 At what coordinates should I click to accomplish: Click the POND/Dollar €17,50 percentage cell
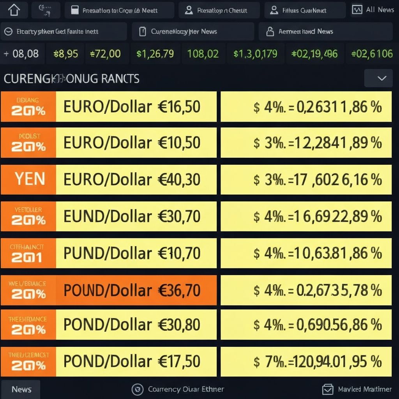306,362
